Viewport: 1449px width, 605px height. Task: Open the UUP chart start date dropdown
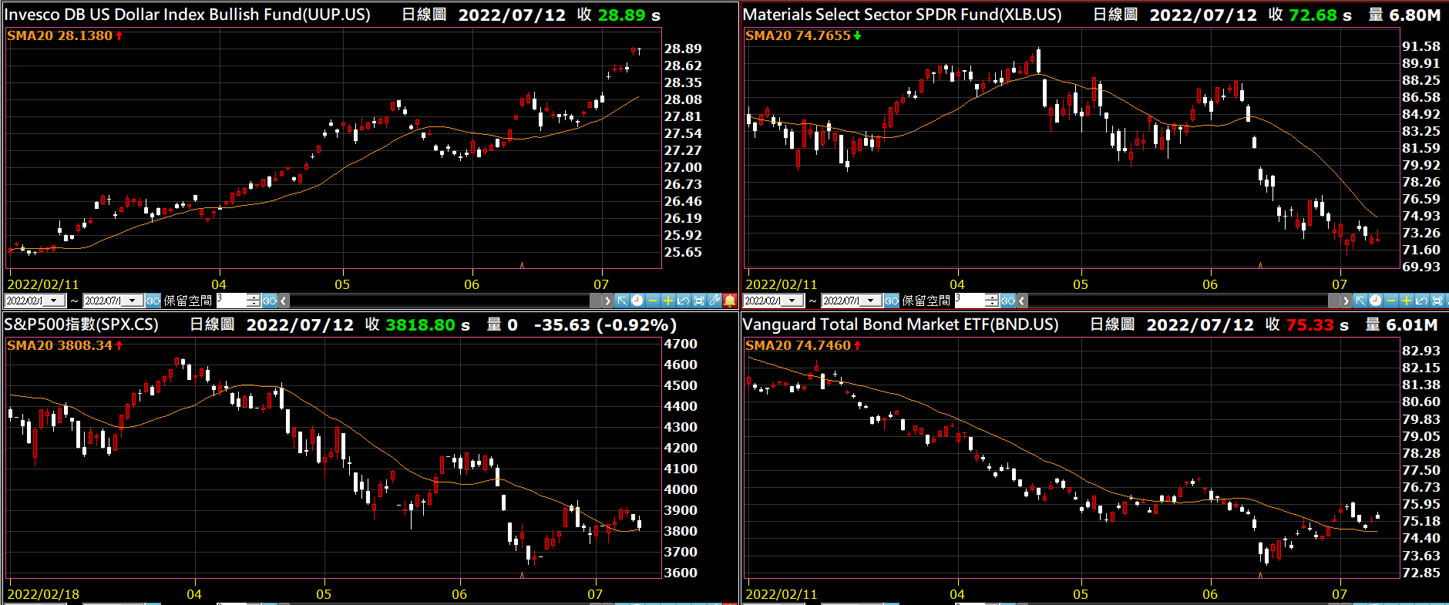tap(55, 301)
